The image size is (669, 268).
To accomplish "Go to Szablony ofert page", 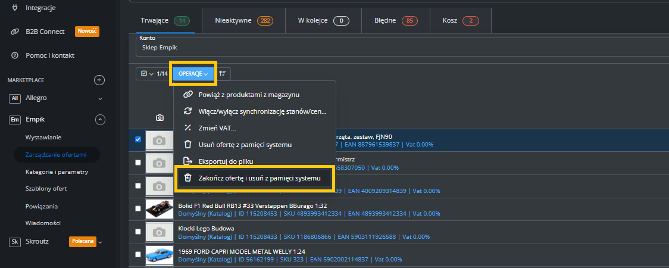I will point(46,189).
